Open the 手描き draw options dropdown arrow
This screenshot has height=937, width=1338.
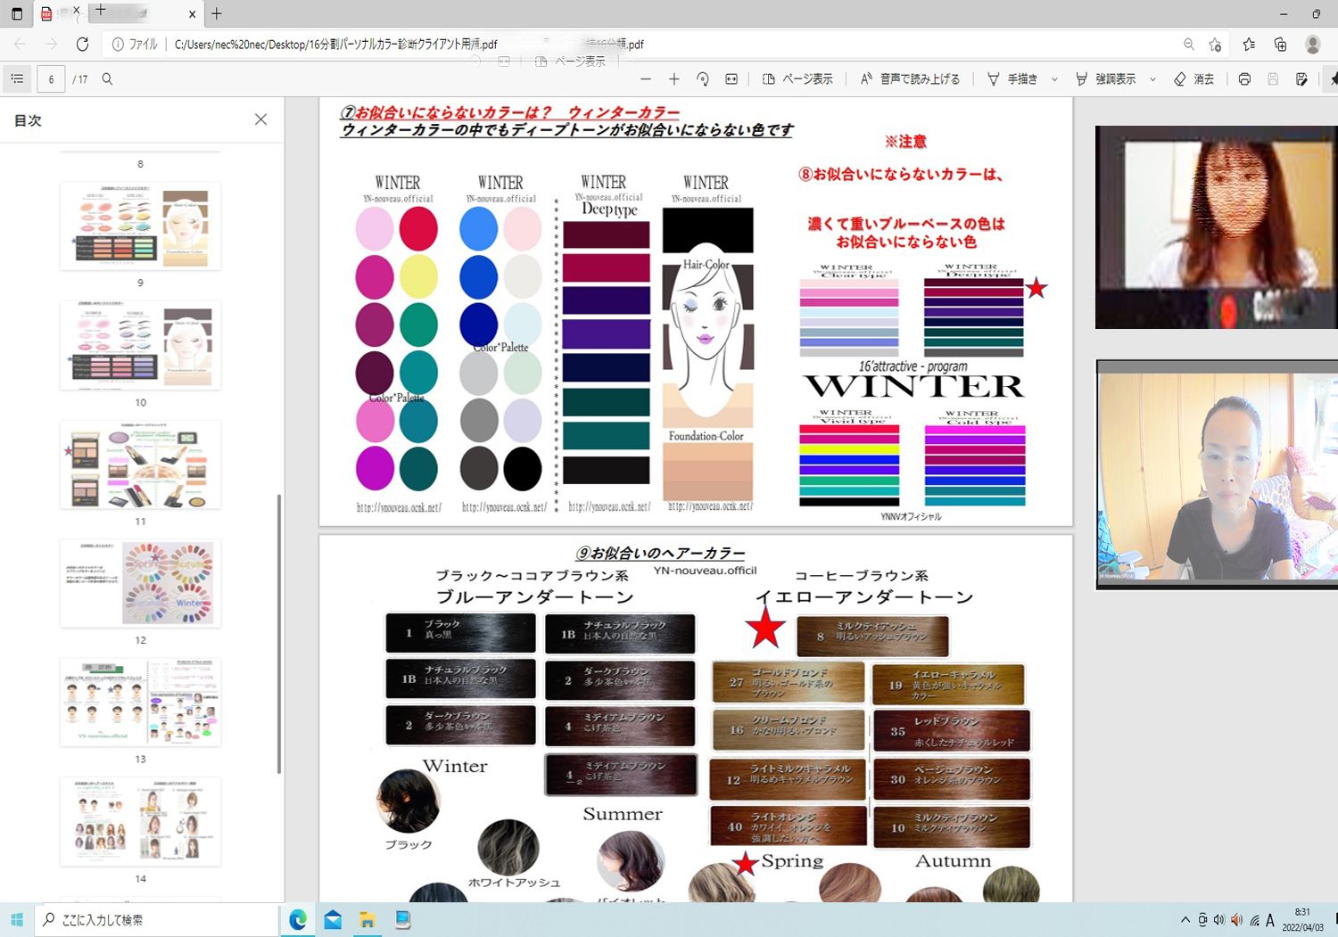pos(1054,79)
